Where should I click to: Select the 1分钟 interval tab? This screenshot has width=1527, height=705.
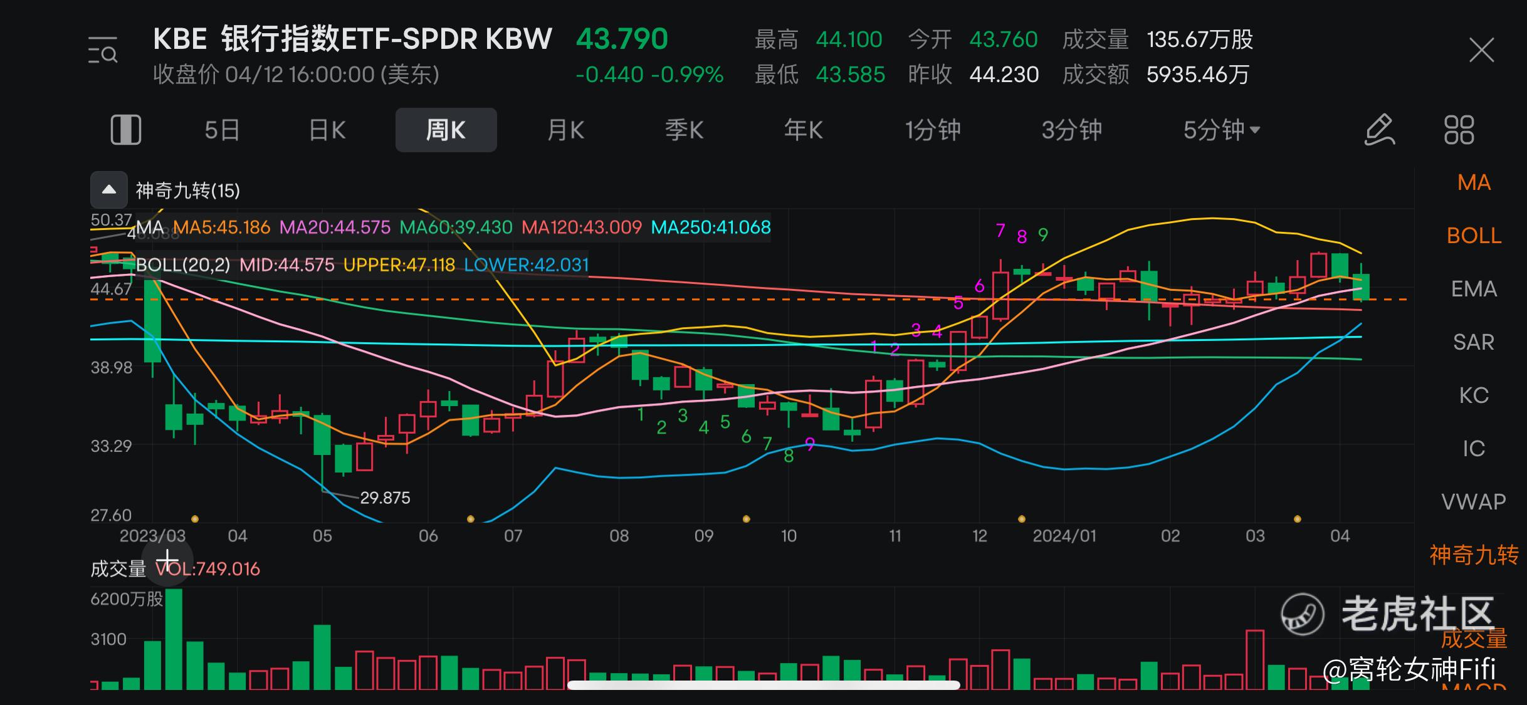pyautogui.click(x=932, y=130)
